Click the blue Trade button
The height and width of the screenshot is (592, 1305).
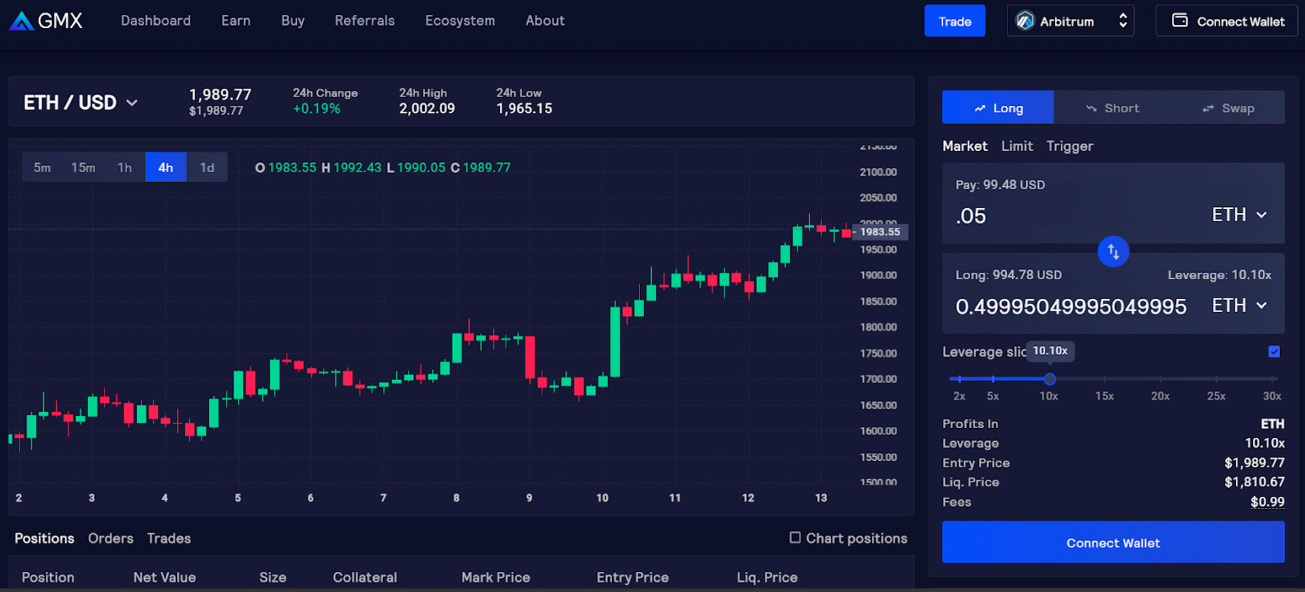[x=955, y=21]
